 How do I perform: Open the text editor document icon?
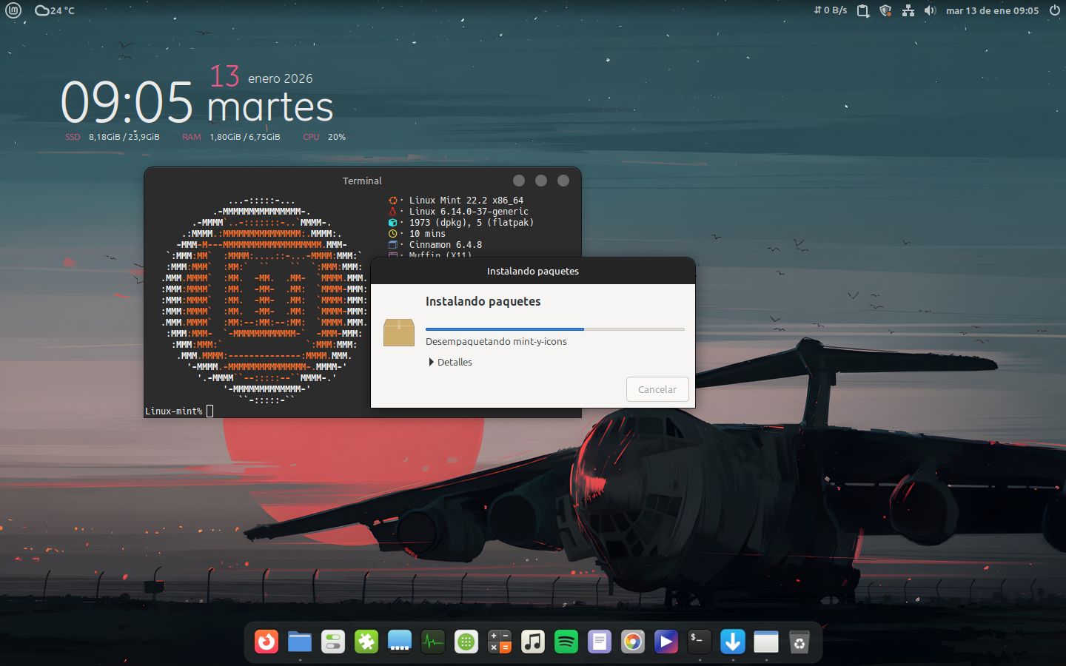click(600, 642)
